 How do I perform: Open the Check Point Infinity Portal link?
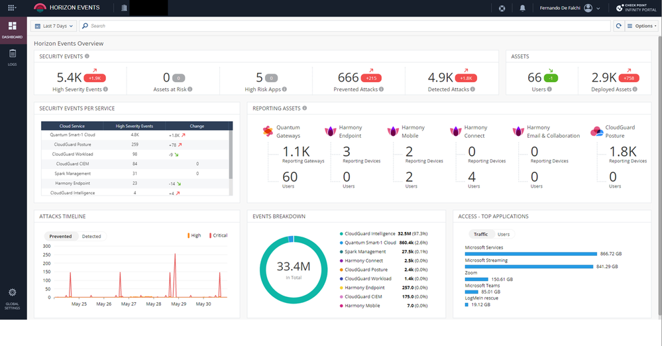pos(636,8)
